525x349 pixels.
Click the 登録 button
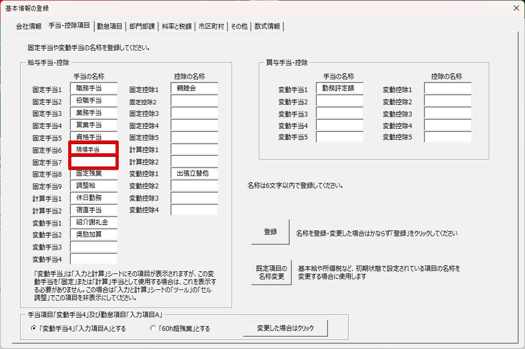tap(270, 232)
